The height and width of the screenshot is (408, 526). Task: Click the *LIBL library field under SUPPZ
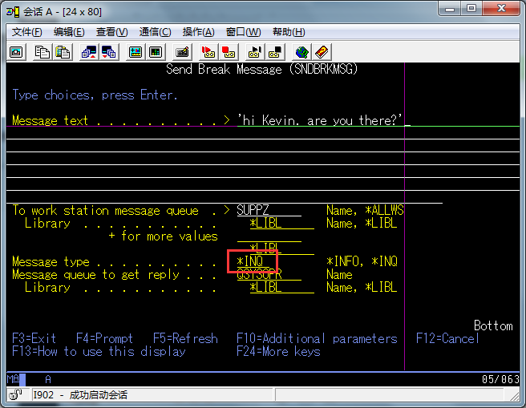pos(282,223)
